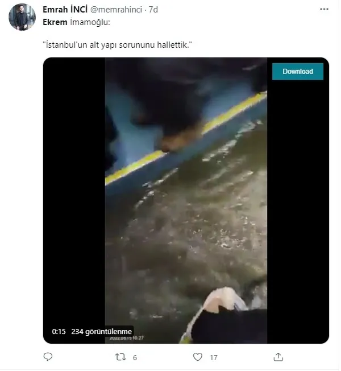The image size is (341, 371).
Task: Click the 234 görüntülenme view count
Action: 101,332
